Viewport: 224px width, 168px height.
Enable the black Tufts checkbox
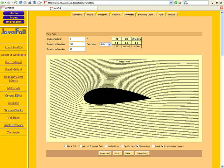tap(65, 146)
